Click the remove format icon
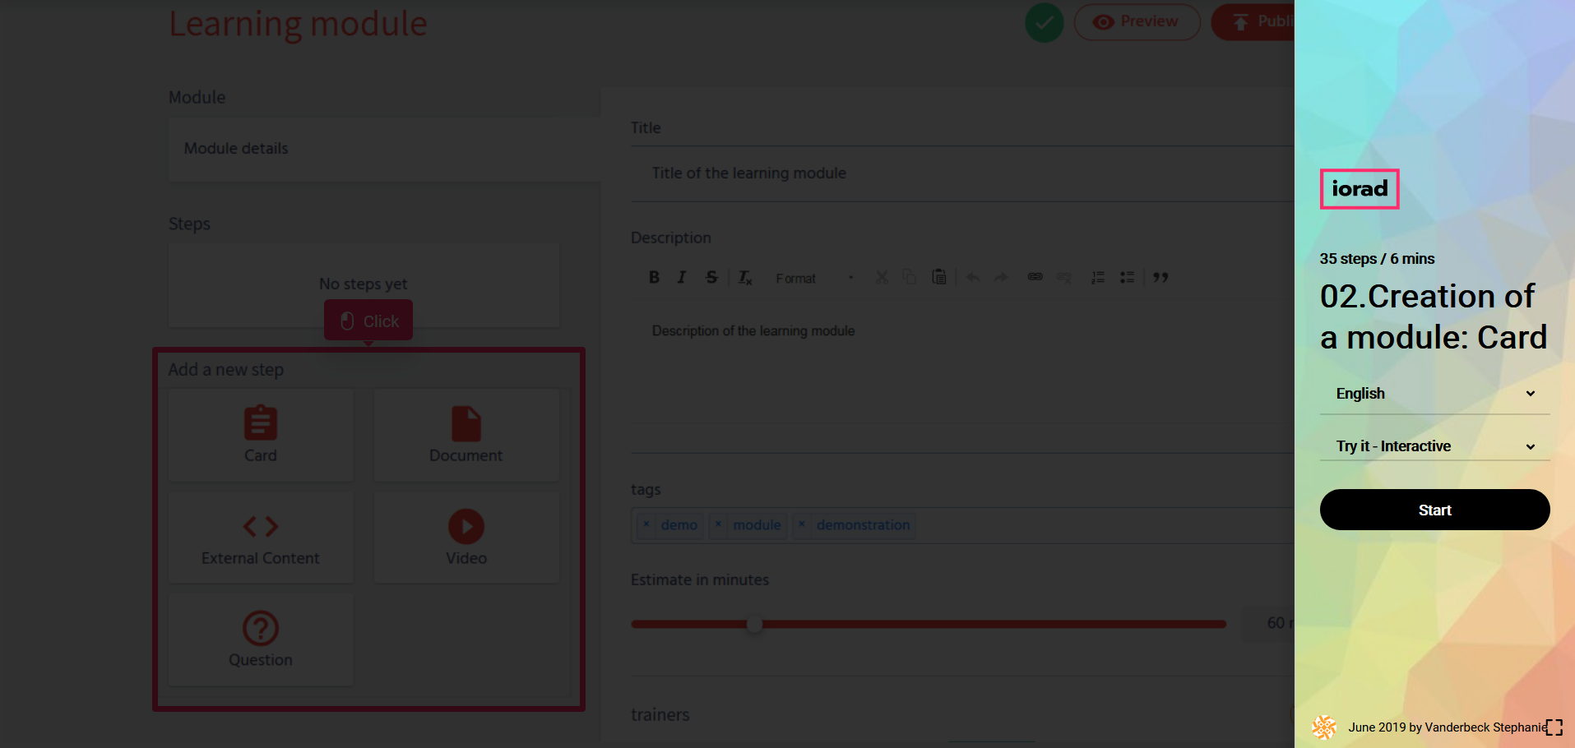 pyautogui.click(x=744, y=278)
